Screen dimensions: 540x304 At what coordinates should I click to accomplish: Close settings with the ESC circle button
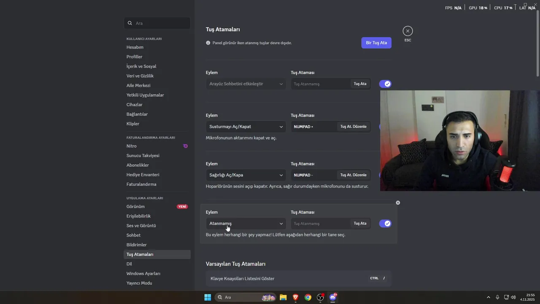(408, 31)
